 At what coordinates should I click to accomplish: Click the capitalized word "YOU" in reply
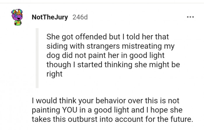(x=68, y=110)
